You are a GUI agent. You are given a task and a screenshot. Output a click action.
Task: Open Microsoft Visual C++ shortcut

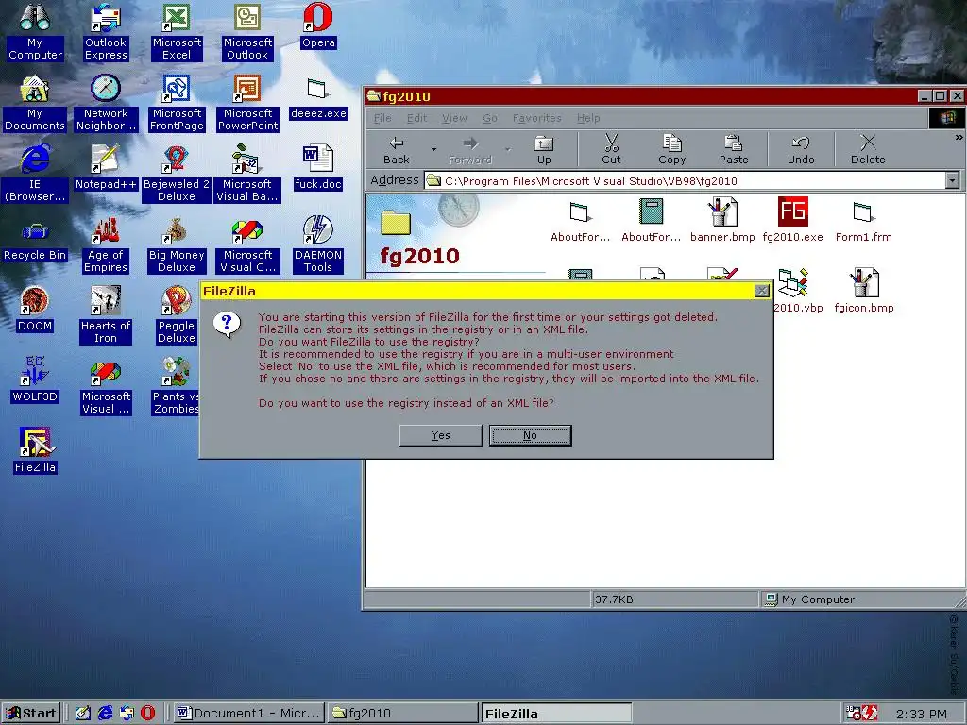click(247, 244)
